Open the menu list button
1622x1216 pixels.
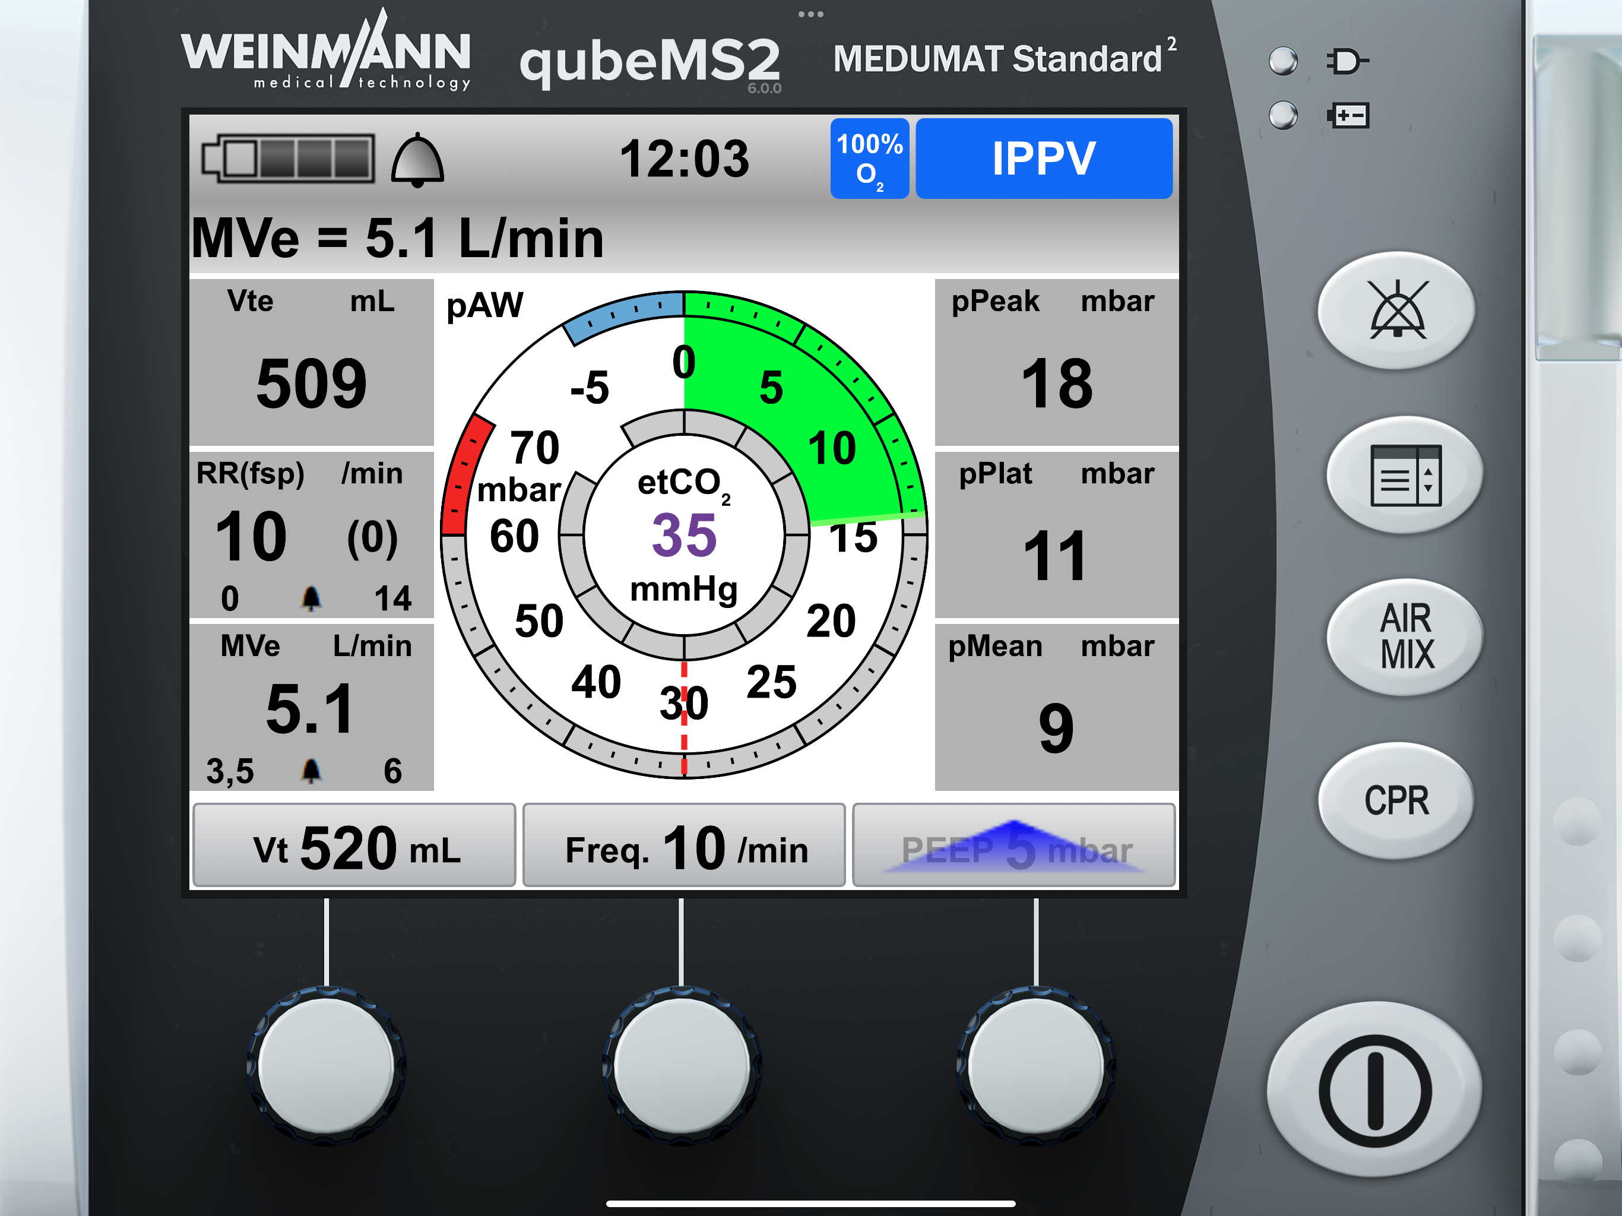(x=1405, y=474)
